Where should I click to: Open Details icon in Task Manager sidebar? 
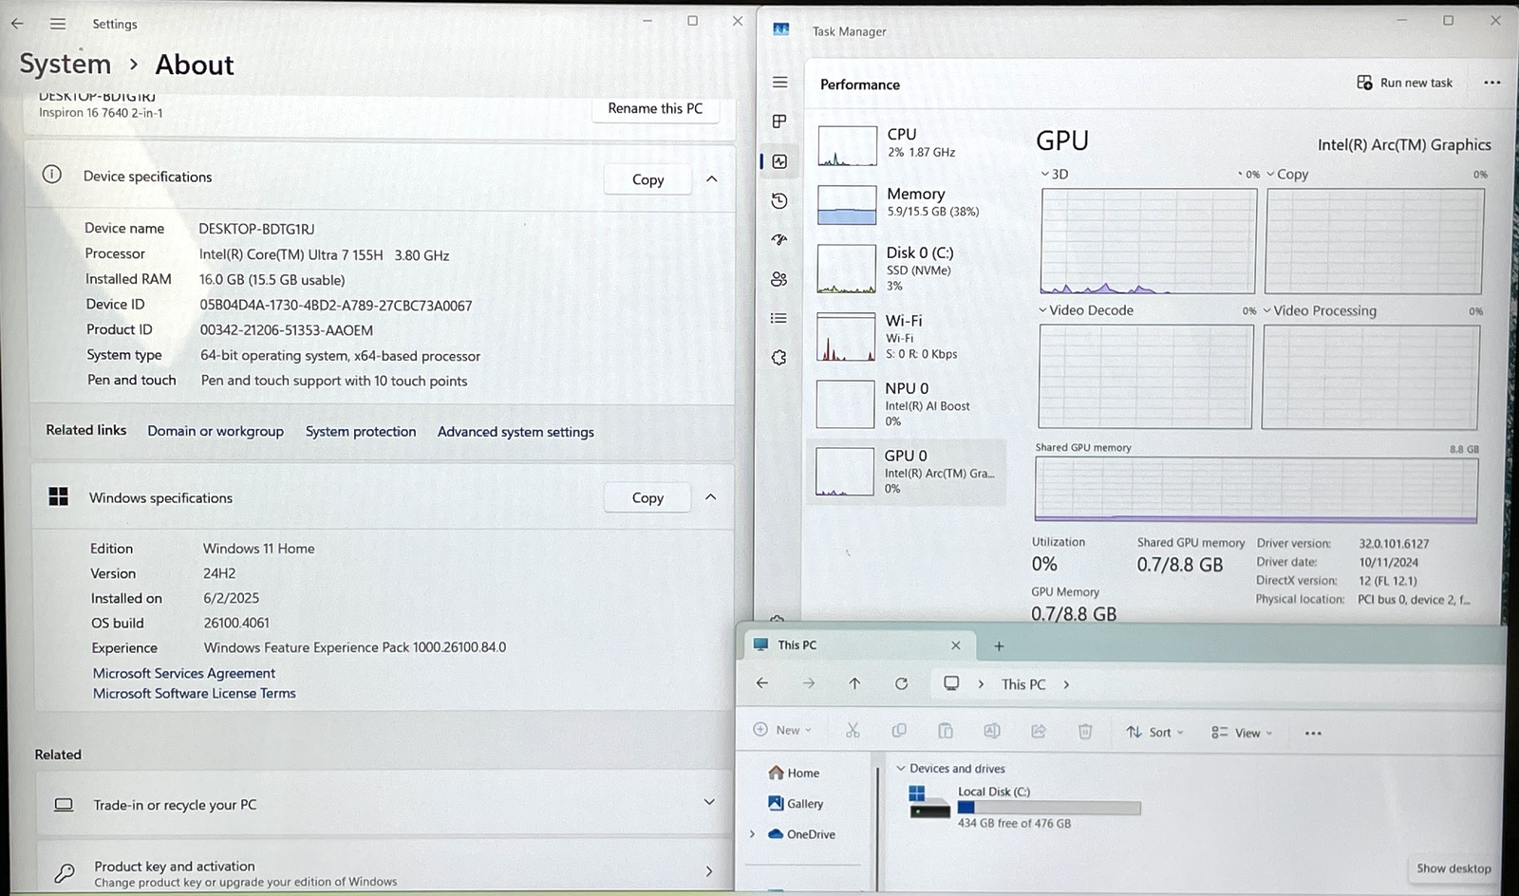[x=779, y=319]
